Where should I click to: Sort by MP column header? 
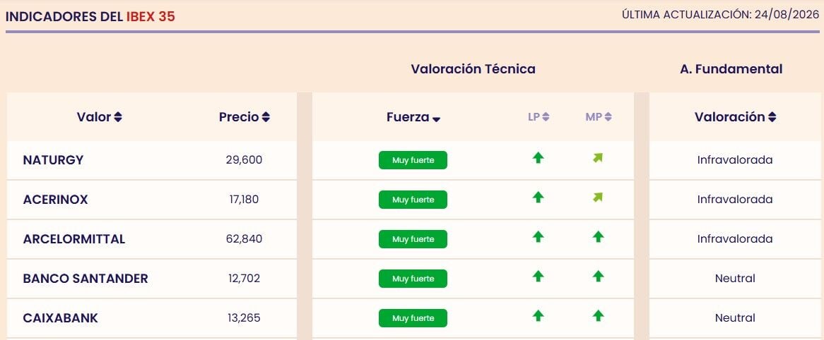(x=599, y=117)
